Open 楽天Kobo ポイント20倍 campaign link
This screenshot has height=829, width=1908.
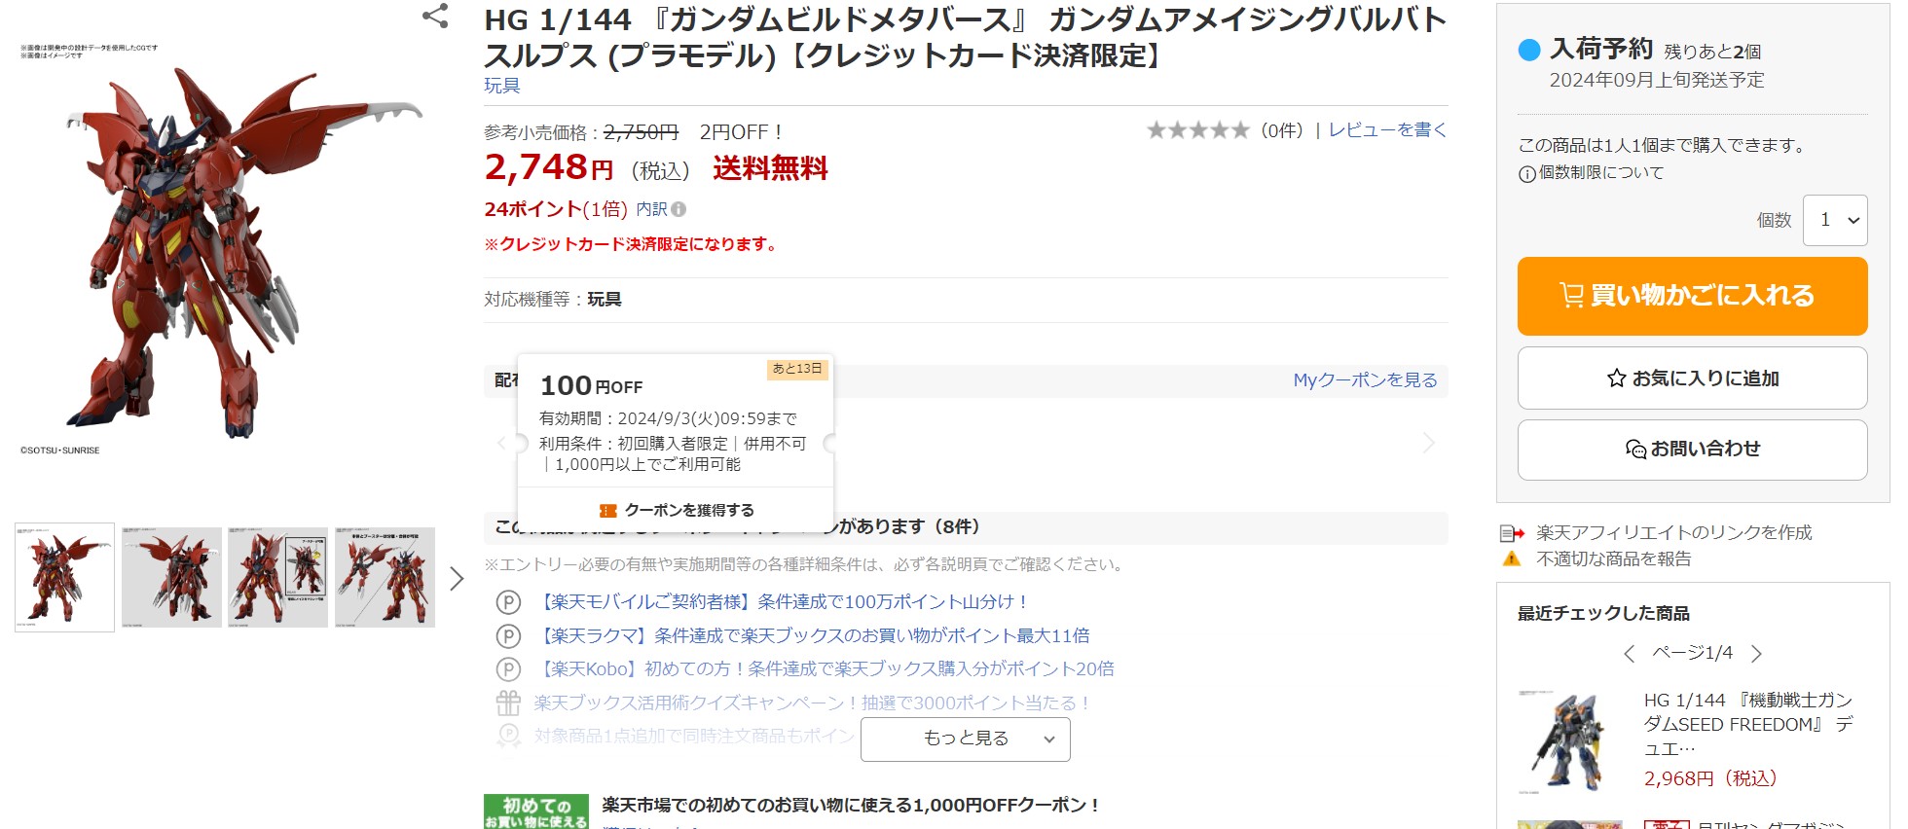pos(825,669)
